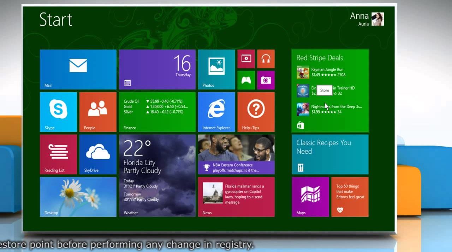452x252 pixels.
Task: Launch the Maps tile
Action: (310, 197)
